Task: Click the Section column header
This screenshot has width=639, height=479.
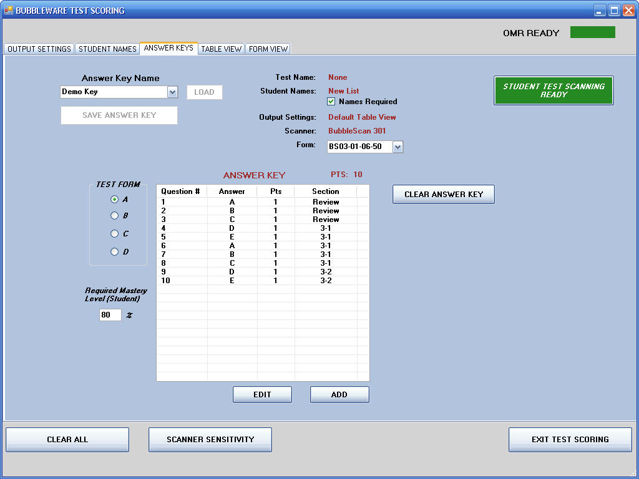Action: [326, 191]
